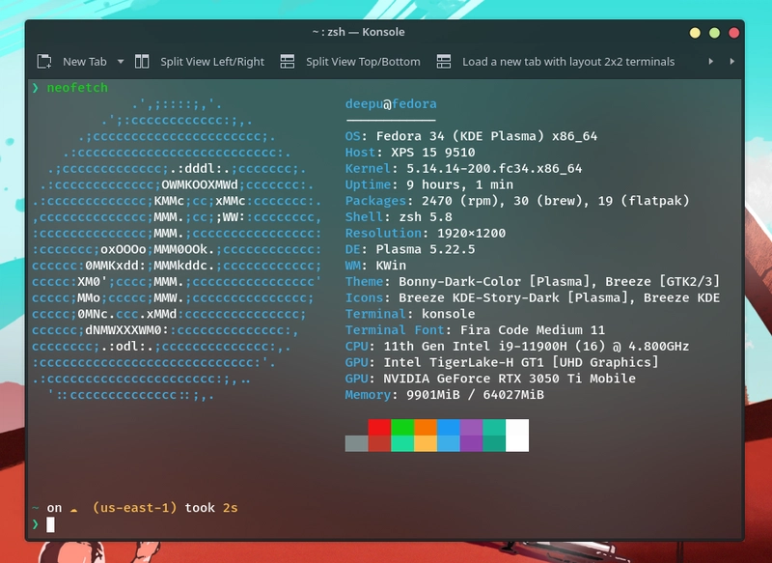
Task: Click the deepu@fedora header text
Action: point(391,104)
